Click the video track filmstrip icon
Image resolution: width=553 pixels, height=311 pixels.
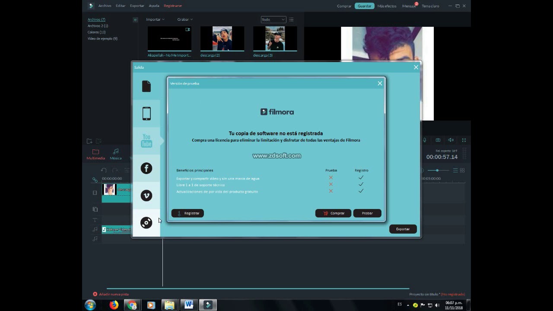click(x=95, y=193)
